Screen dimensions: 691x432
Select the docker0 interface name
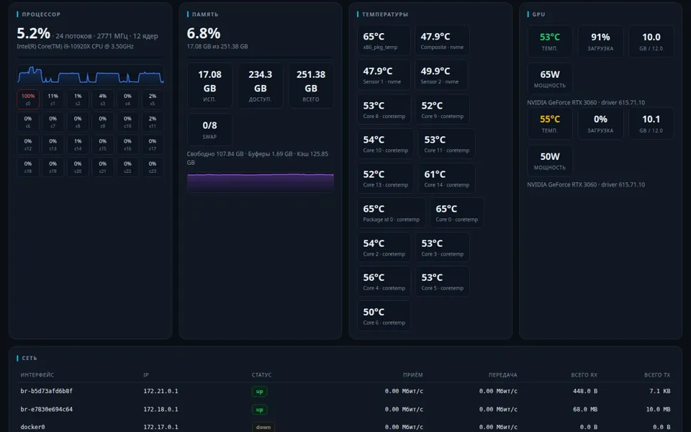click(x=32, y=427)
